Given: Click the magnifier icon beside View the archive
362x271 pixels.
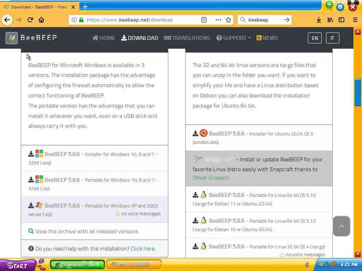Looking at the screenshot, I should (x=31, y=231).
